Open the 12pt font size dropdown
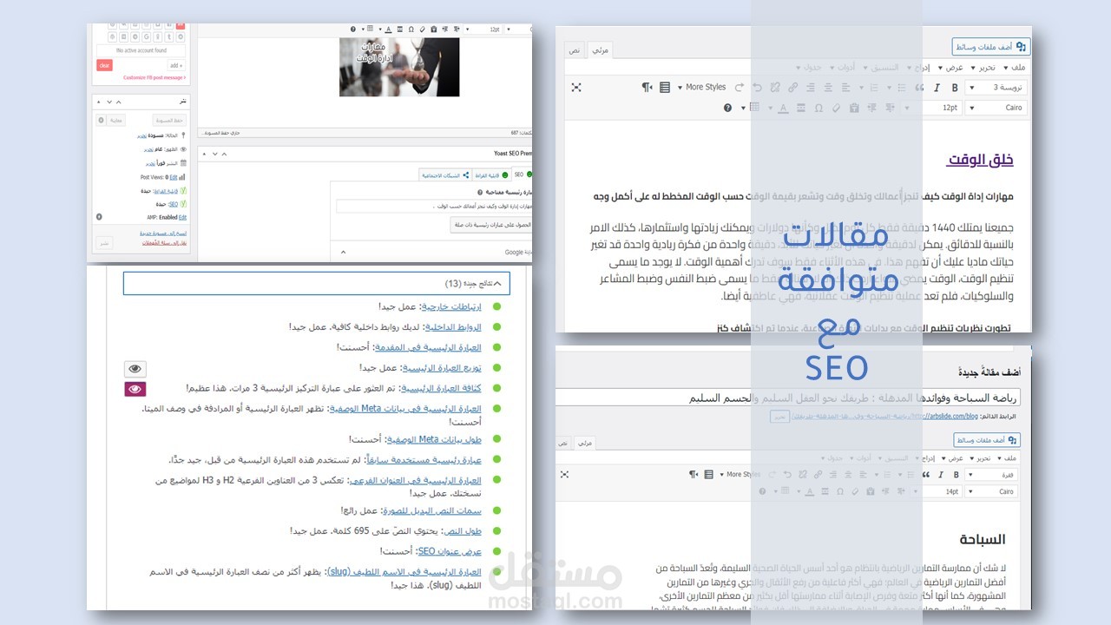This screenshot has height=625, width=1111. pos(947,107)
